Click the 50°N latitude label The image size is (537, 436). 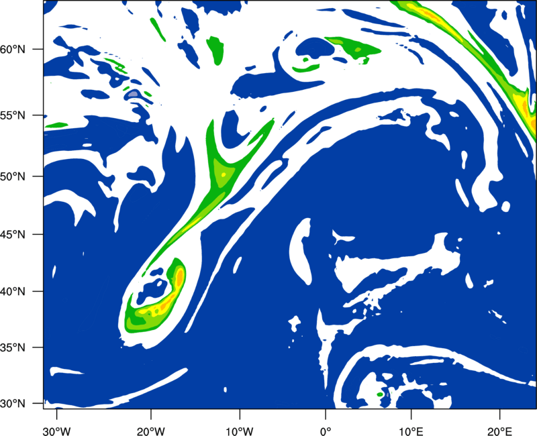13,176
